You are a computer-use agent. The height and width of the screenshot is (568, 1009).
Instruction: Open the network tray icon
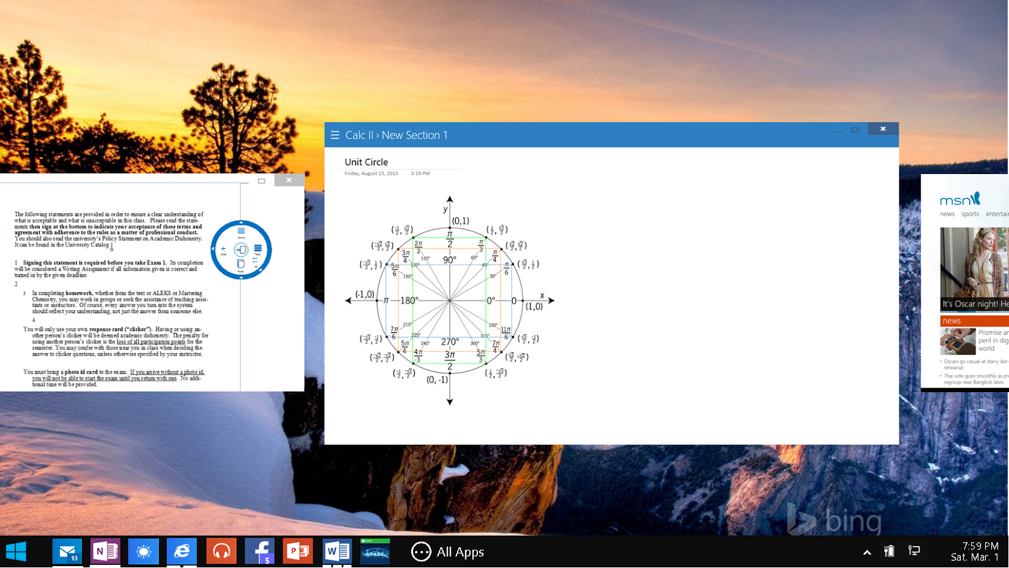tap(914, 551)
